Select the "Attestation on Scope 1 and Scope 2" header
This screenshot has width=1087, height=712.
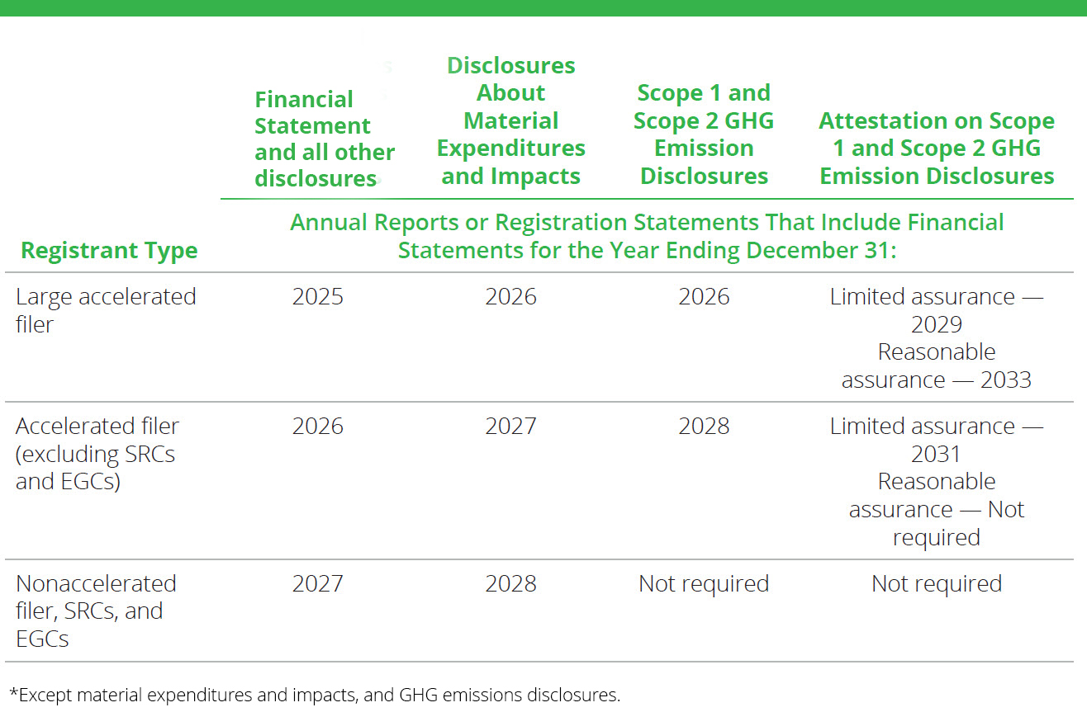point(936,148)
